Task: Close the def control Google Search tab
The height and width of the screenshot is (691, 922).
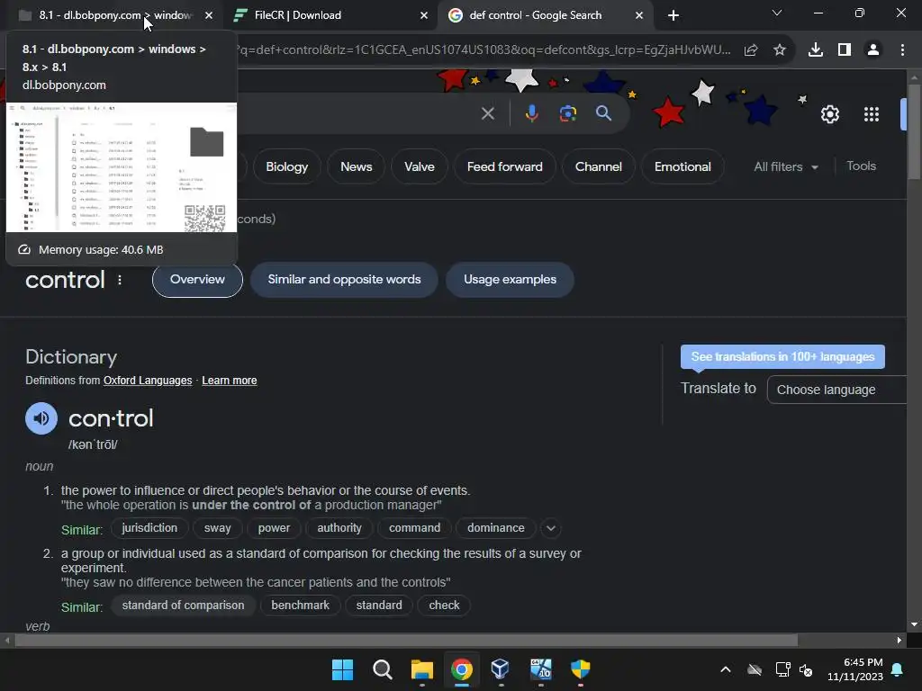Action: pyautogui.click(x=639, y=15)
